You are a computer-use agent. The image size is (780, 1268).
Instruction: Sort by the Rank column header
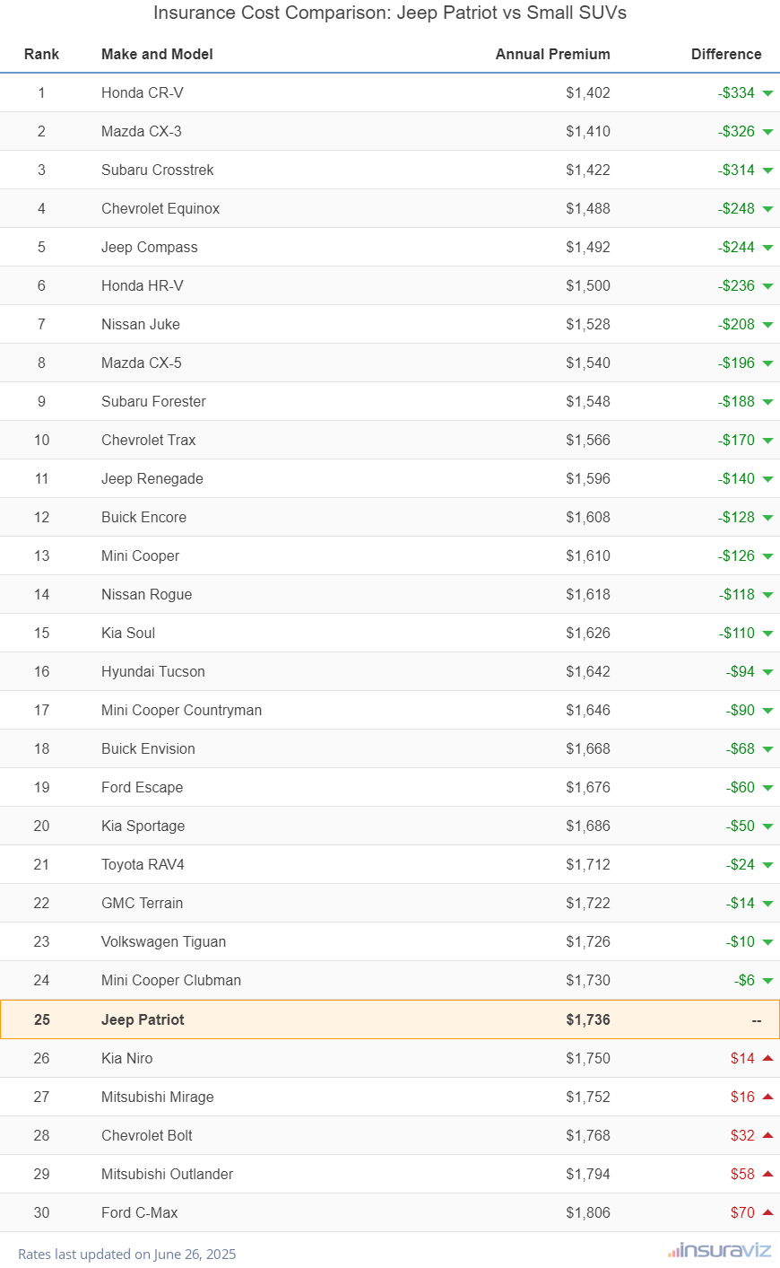pyautogui.click(x=41, y=54)
